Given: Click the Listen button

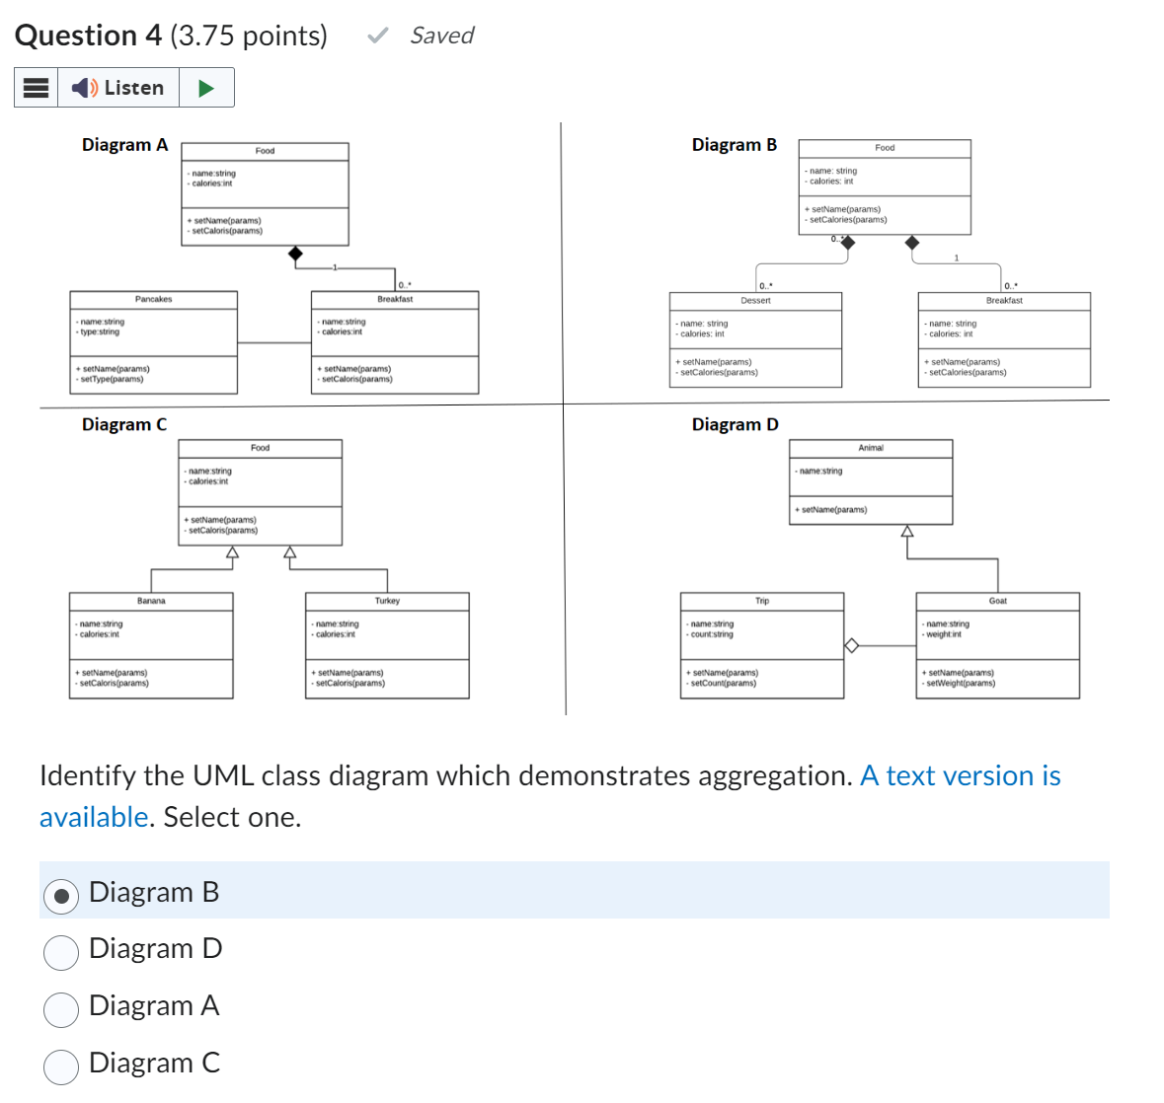Looking at the screenshot, I should tap(118, 87).
